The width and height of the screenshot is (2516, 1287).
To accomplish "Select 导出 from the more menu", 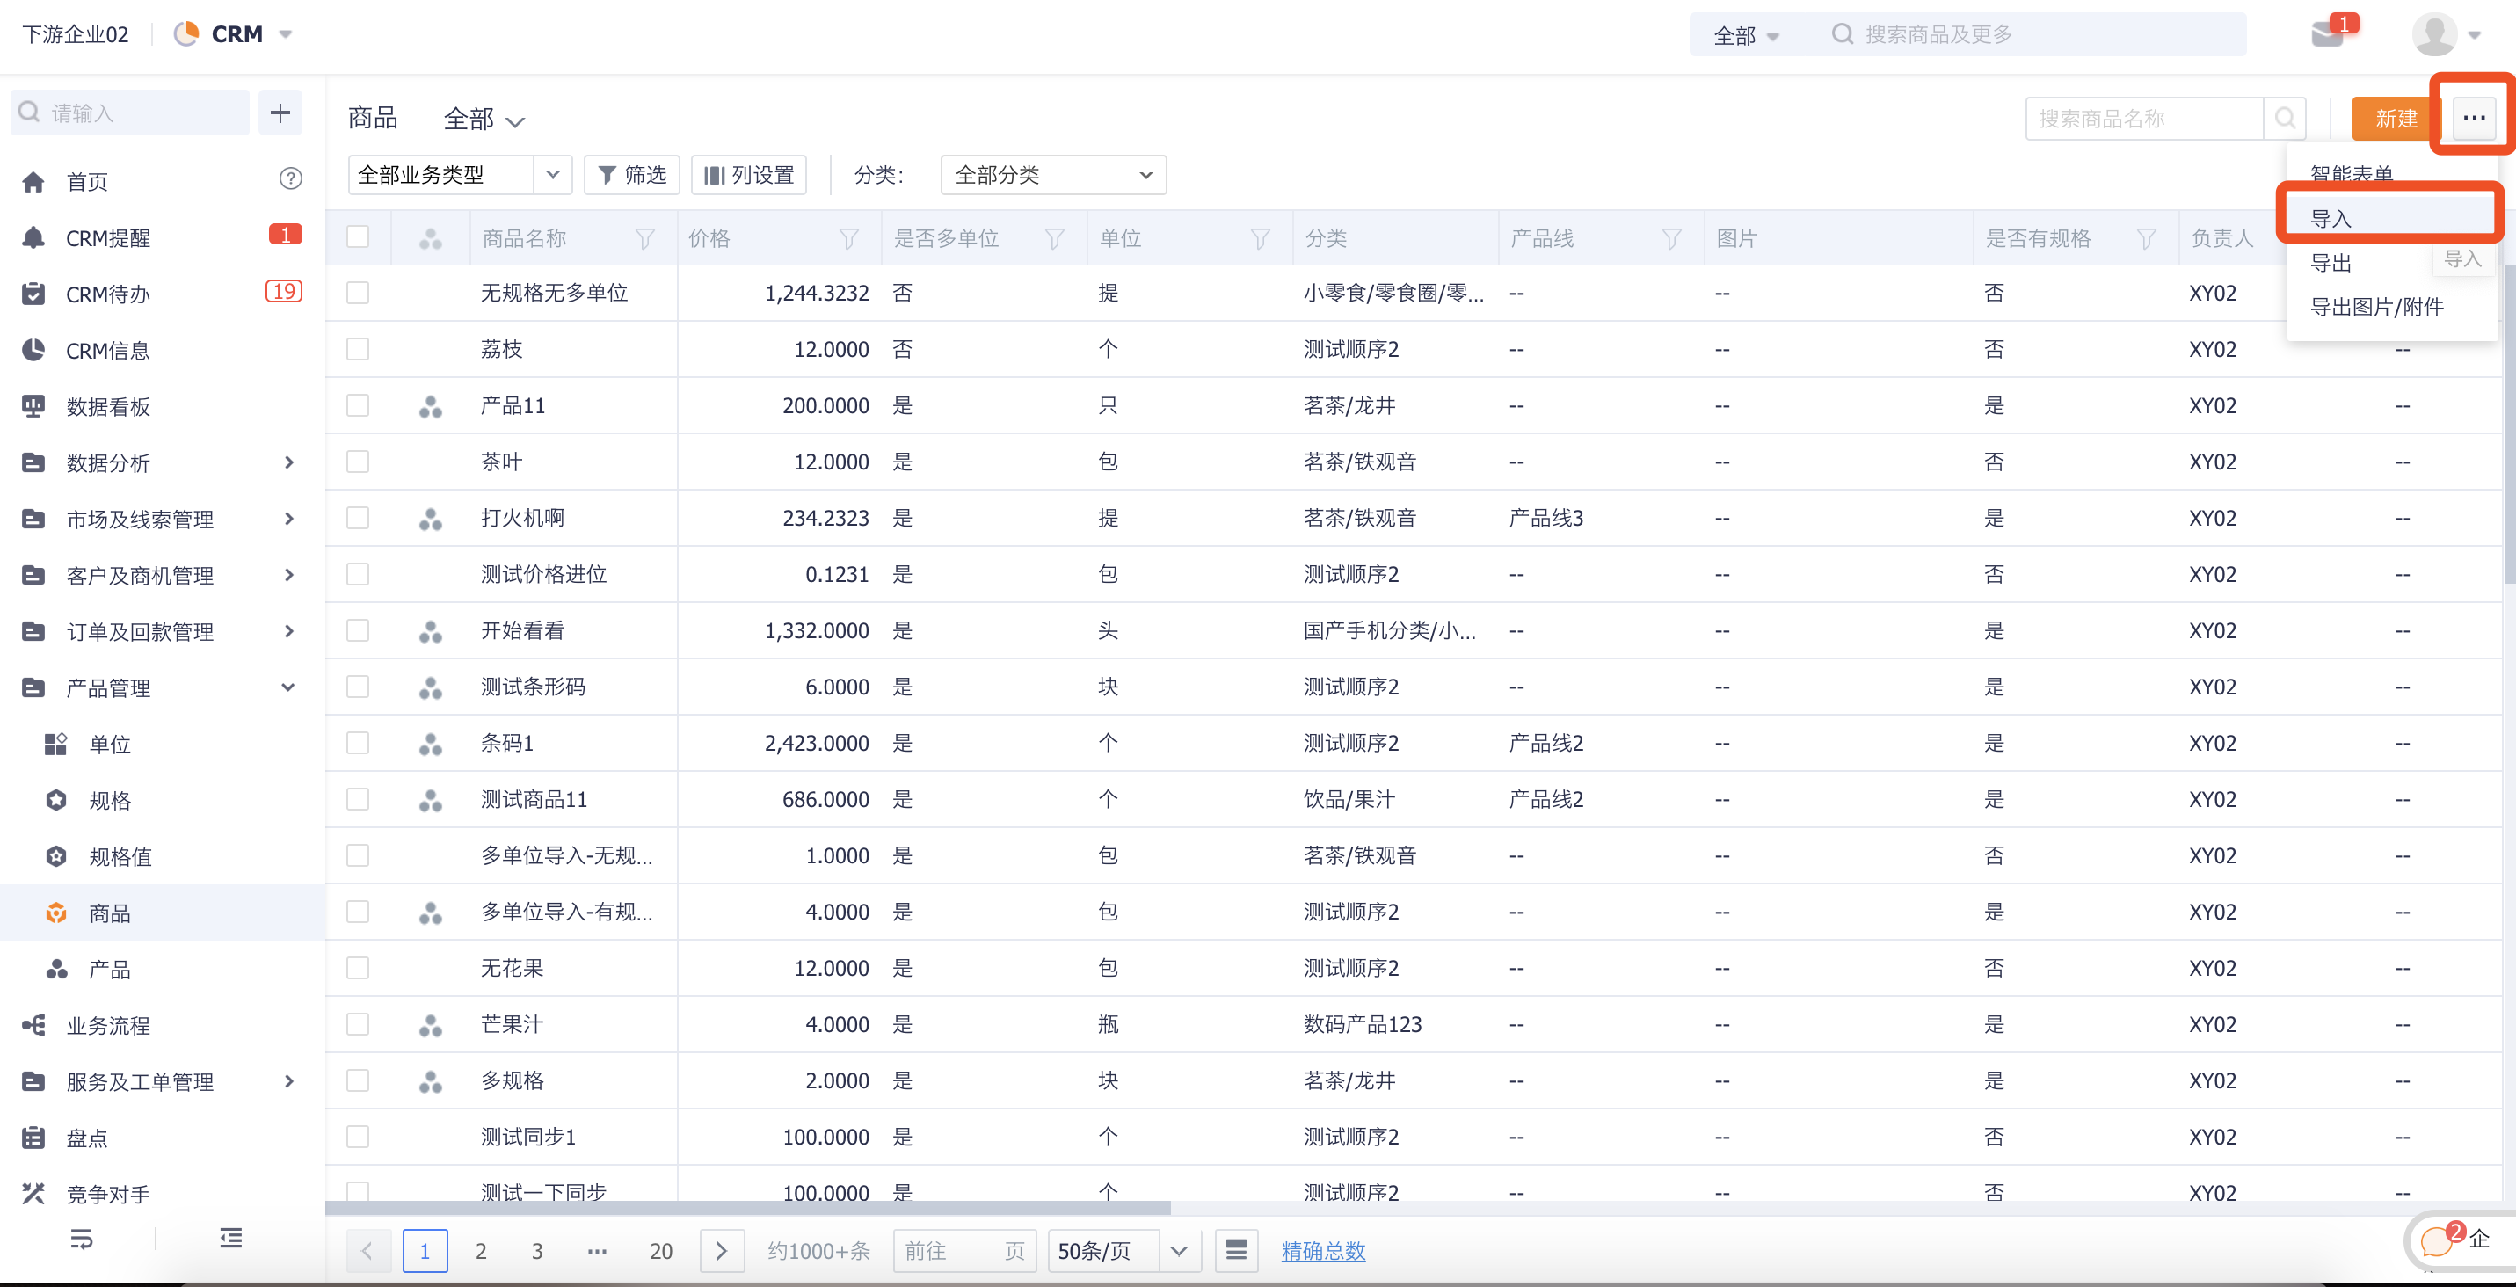I will pos(2330,263).
